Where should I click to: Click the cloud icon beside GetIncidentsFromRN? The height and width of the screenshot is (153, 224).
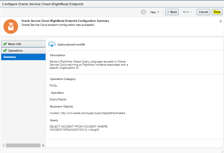(x=52, y=44)
